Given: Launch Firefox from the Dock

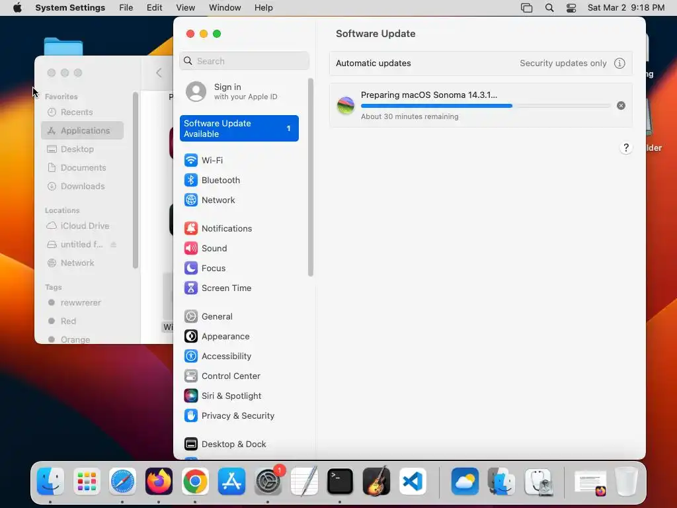Looking at the screenshot, I should (159, 482).
